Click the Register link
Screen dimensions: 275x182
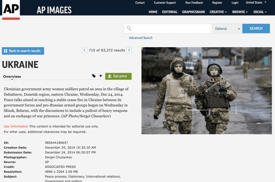(x=217, y=3)
